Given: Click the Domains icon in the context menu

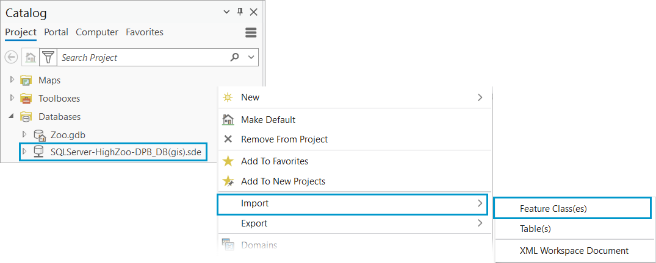Looking at the screenshot, I should coord(228,245).
